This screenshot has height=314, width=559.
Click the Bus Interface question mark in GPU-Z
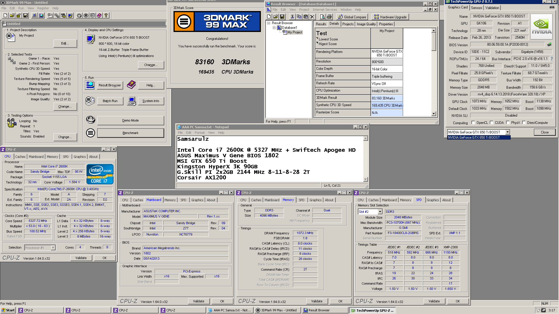click(x=551, y=59)
